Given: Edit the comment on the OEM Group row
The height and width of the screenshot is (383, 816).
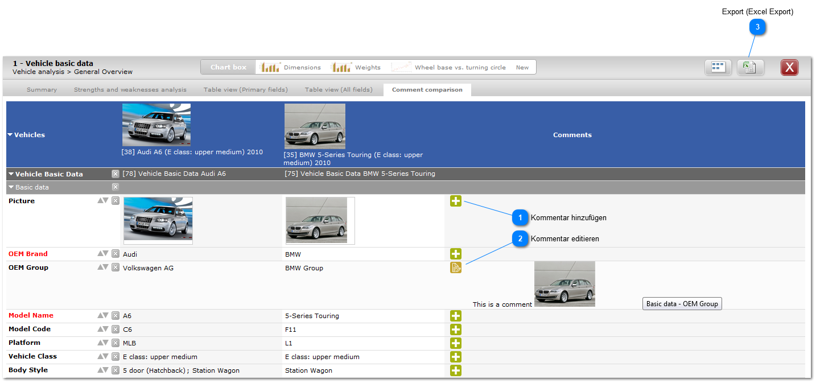Looking at the screenshot, I should tap(456, 267).
